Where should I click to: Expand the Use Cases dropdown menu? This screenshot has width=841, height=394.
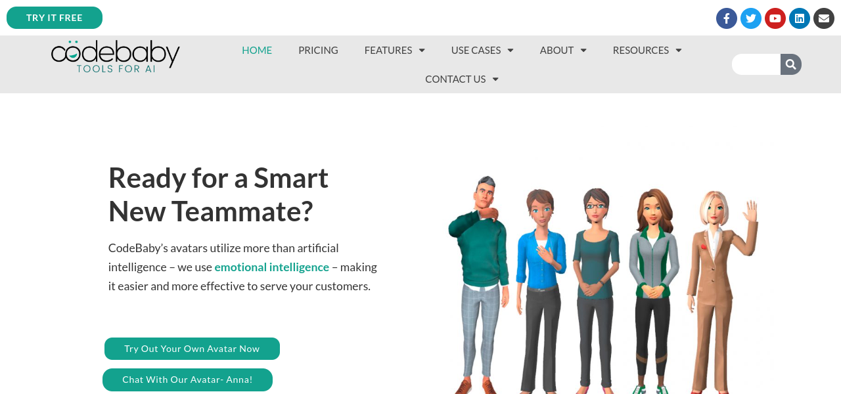pos(482,50)
